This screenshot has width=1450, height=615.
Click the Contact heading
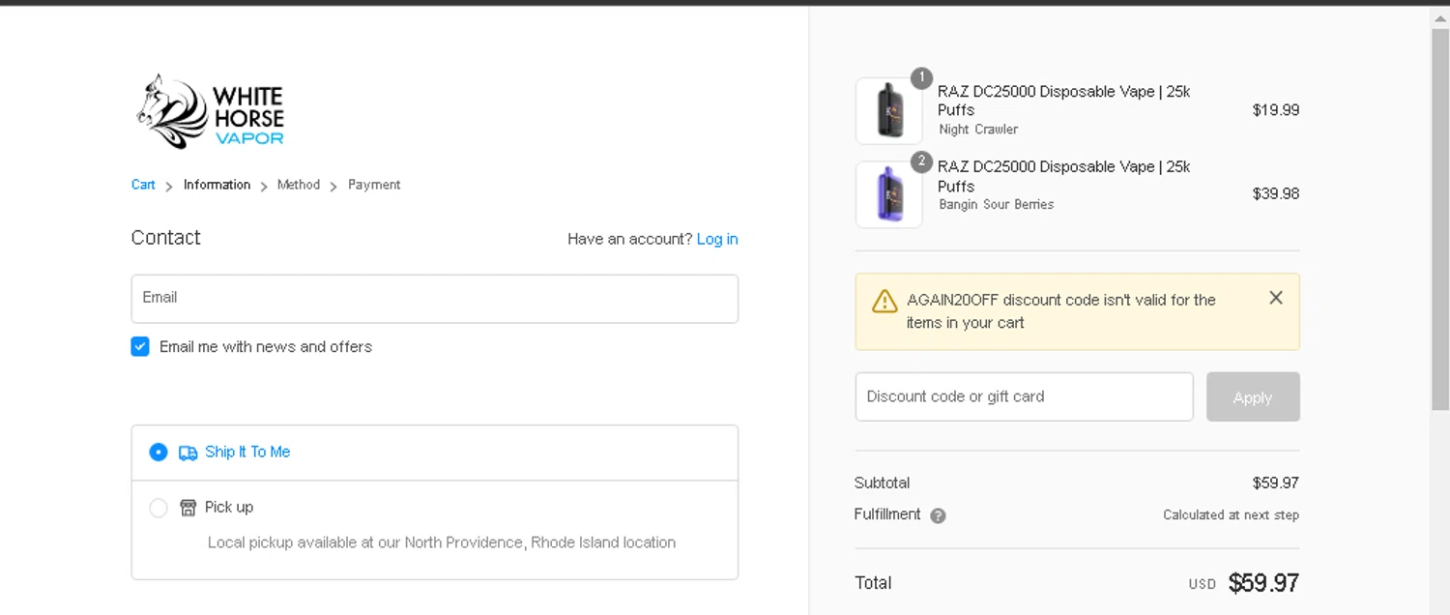[165, 238]
